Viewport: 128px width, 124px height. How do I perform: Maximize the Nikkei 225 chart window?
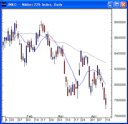[117, 4]
